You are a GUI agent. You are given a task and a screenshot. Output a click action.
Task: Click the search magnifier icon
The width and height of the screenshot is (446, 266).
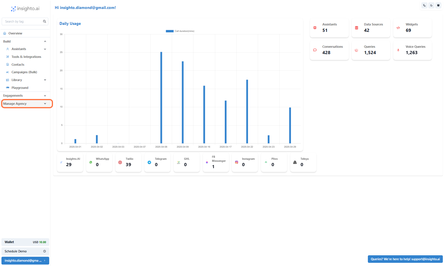pyautogui.click(x=45, y=21)
